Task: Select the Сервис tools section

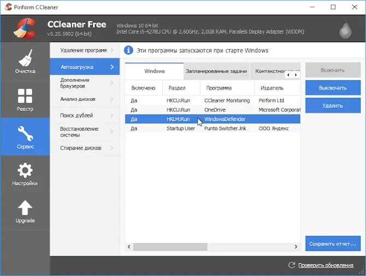Action: coord(25,137)
